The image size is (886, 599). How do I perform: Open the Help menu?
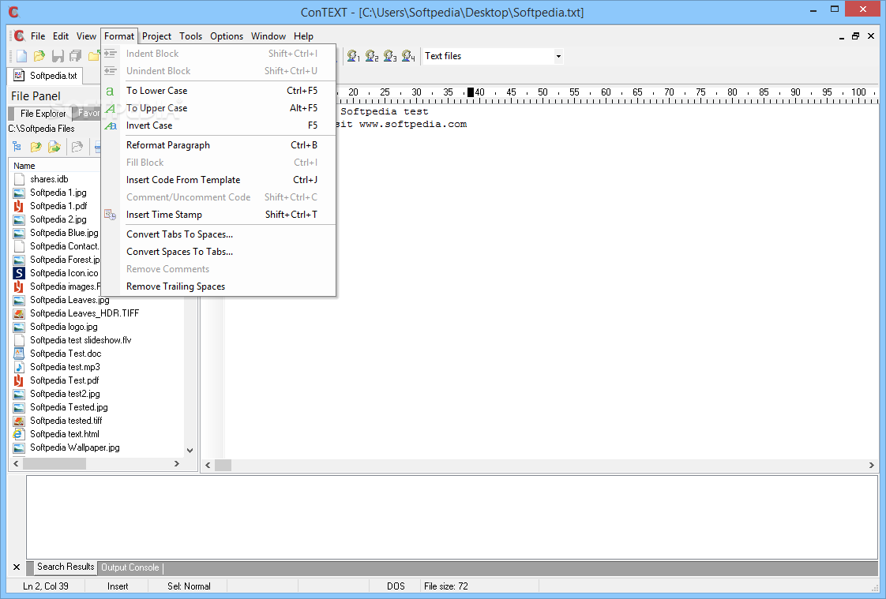(303, 36)
